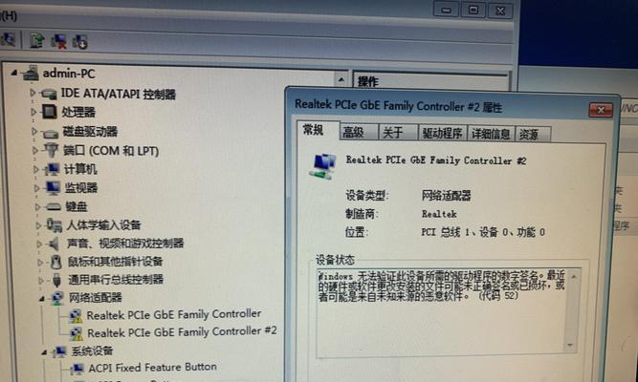Click device status scrollbar up arrow
The image size is (638, 382).
[x=573, y=276]
